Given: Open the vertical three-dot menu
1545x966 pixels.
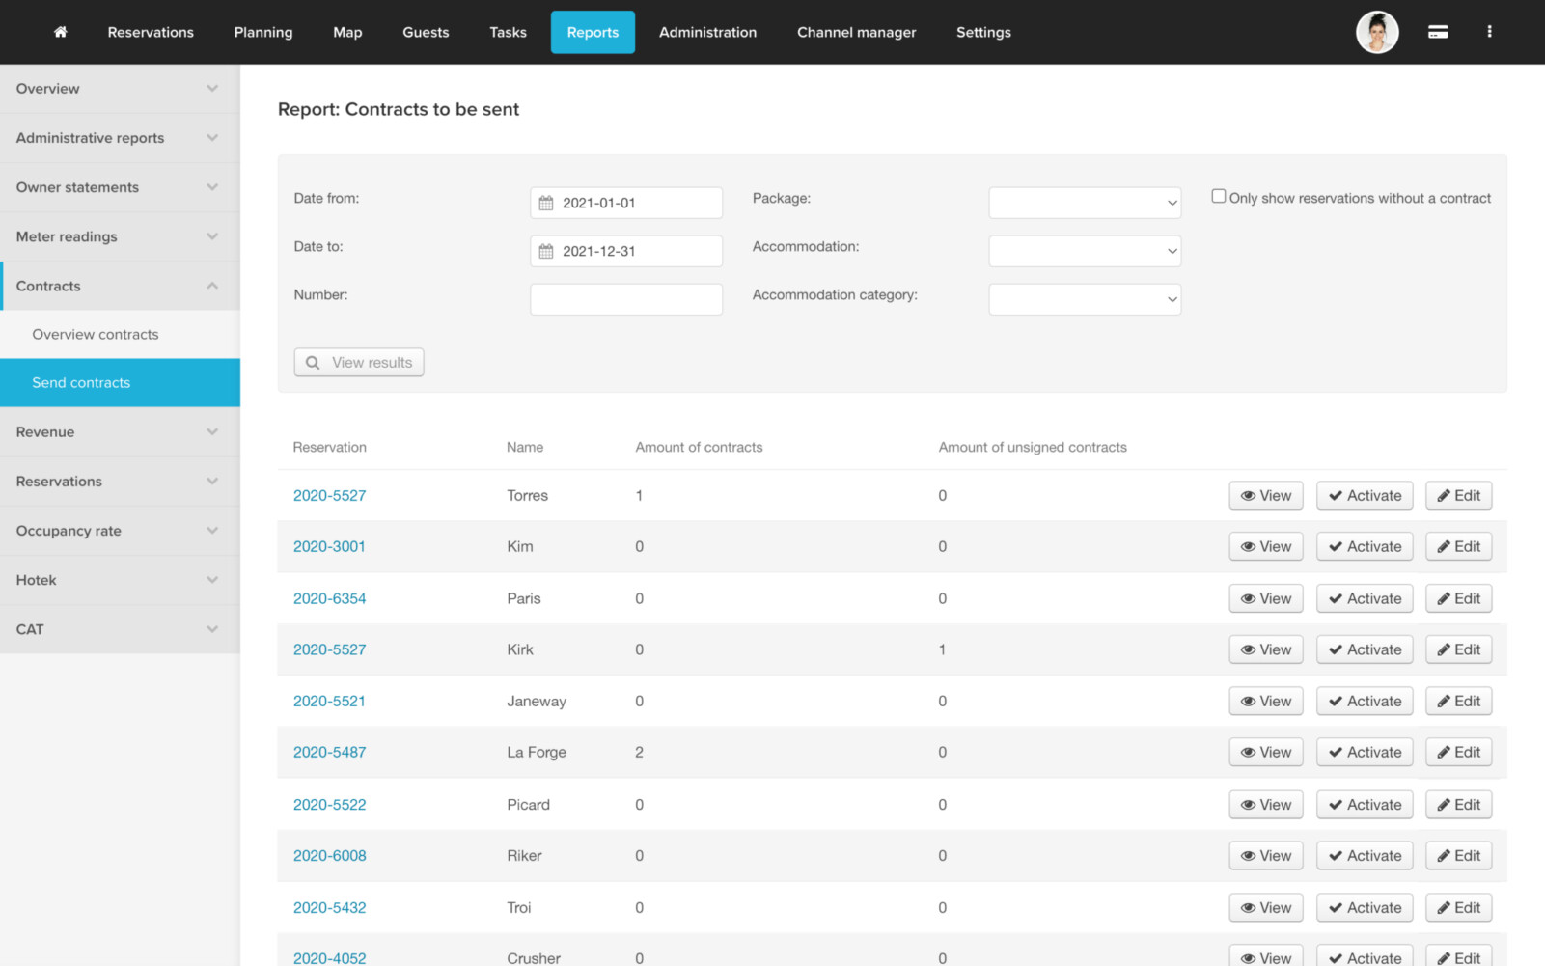Looking at the screenshot, I should [1489, 32].
